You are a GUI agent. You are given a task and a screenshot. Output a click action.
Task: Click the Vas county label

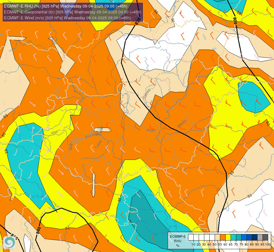(x=55, y=132)
